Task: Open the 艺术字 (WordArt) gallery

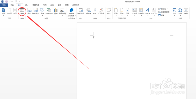Action: (148, 12)
